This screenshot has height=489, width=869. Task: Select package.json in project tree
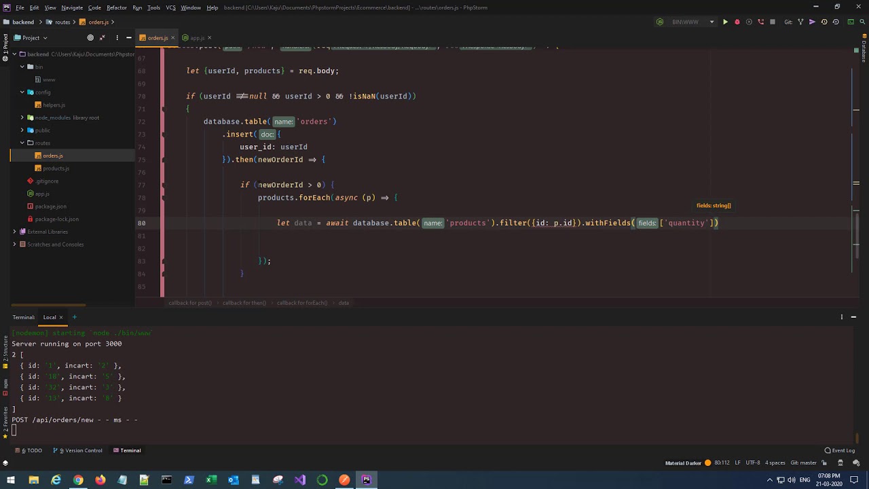click(x=50, y=206)
